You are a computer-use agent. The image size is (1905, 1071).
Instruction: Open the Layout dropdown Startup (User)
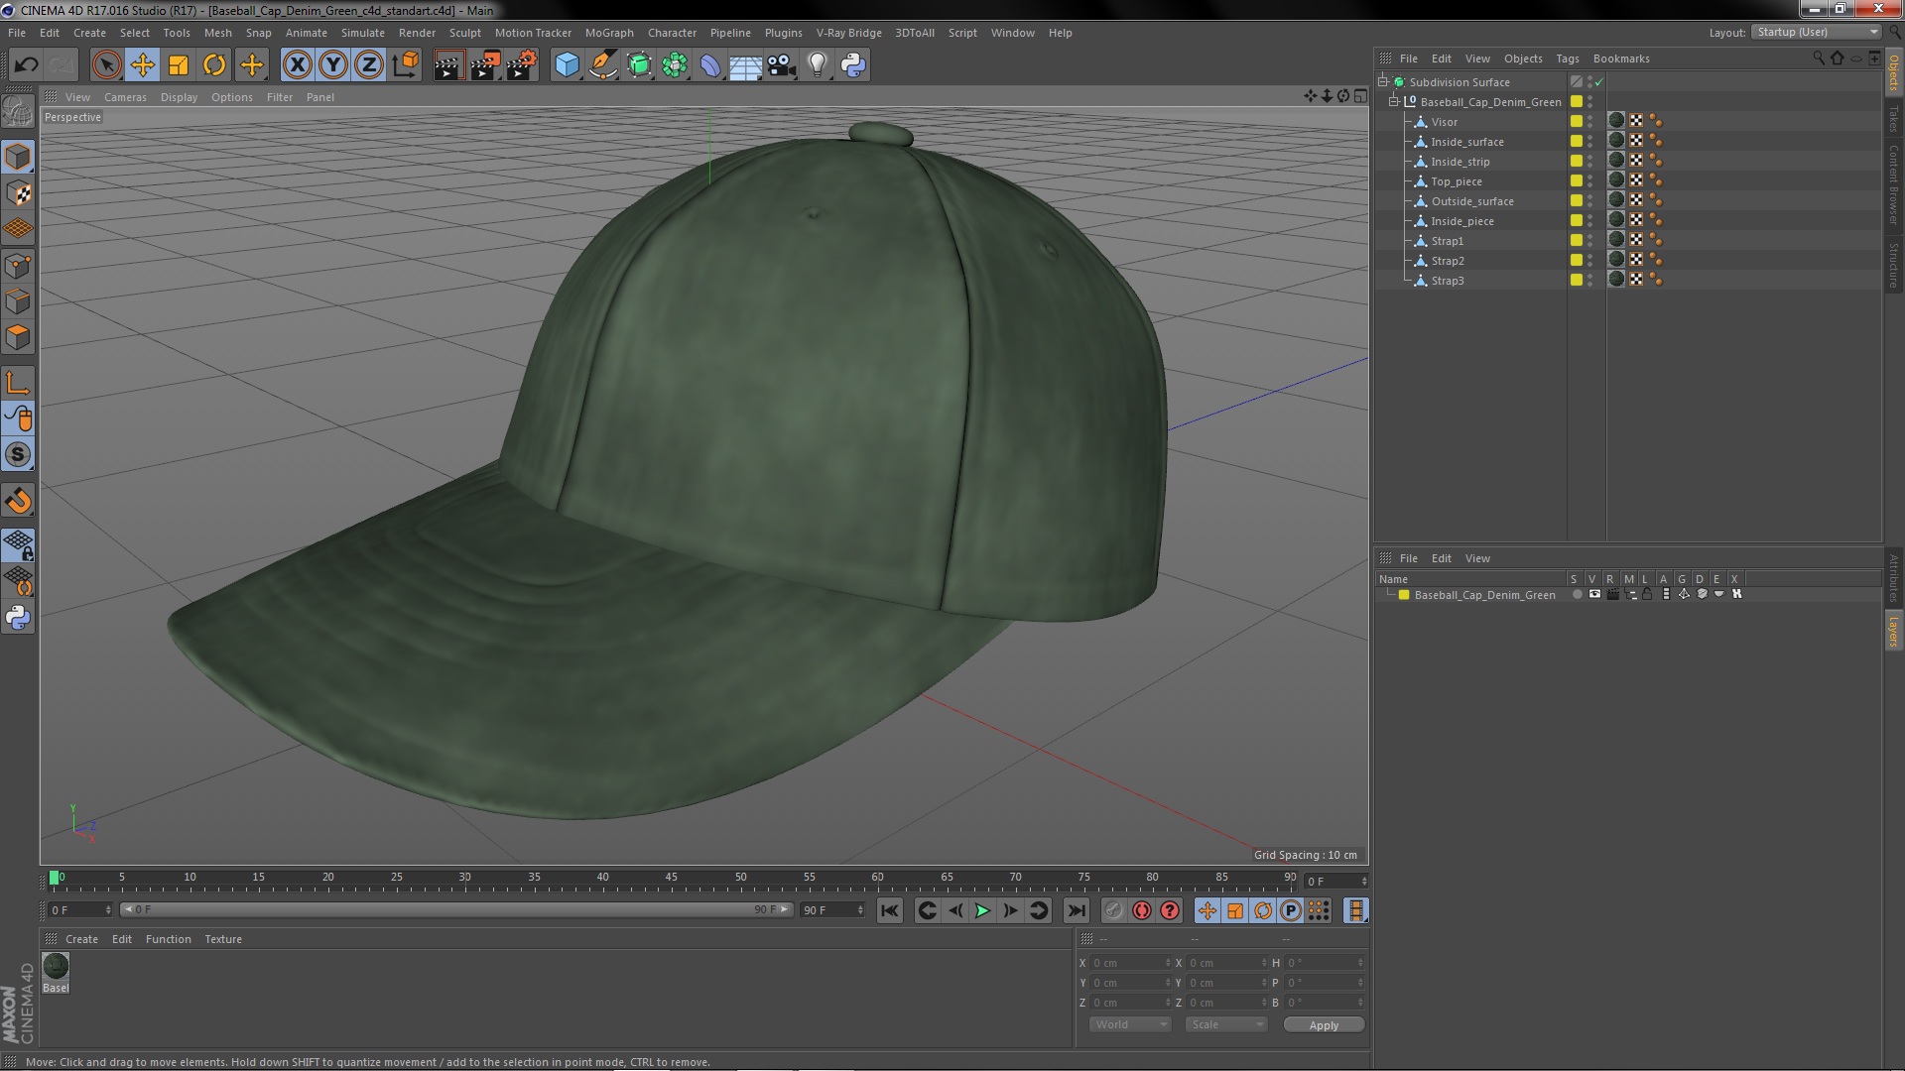(x=1817, y=32)
